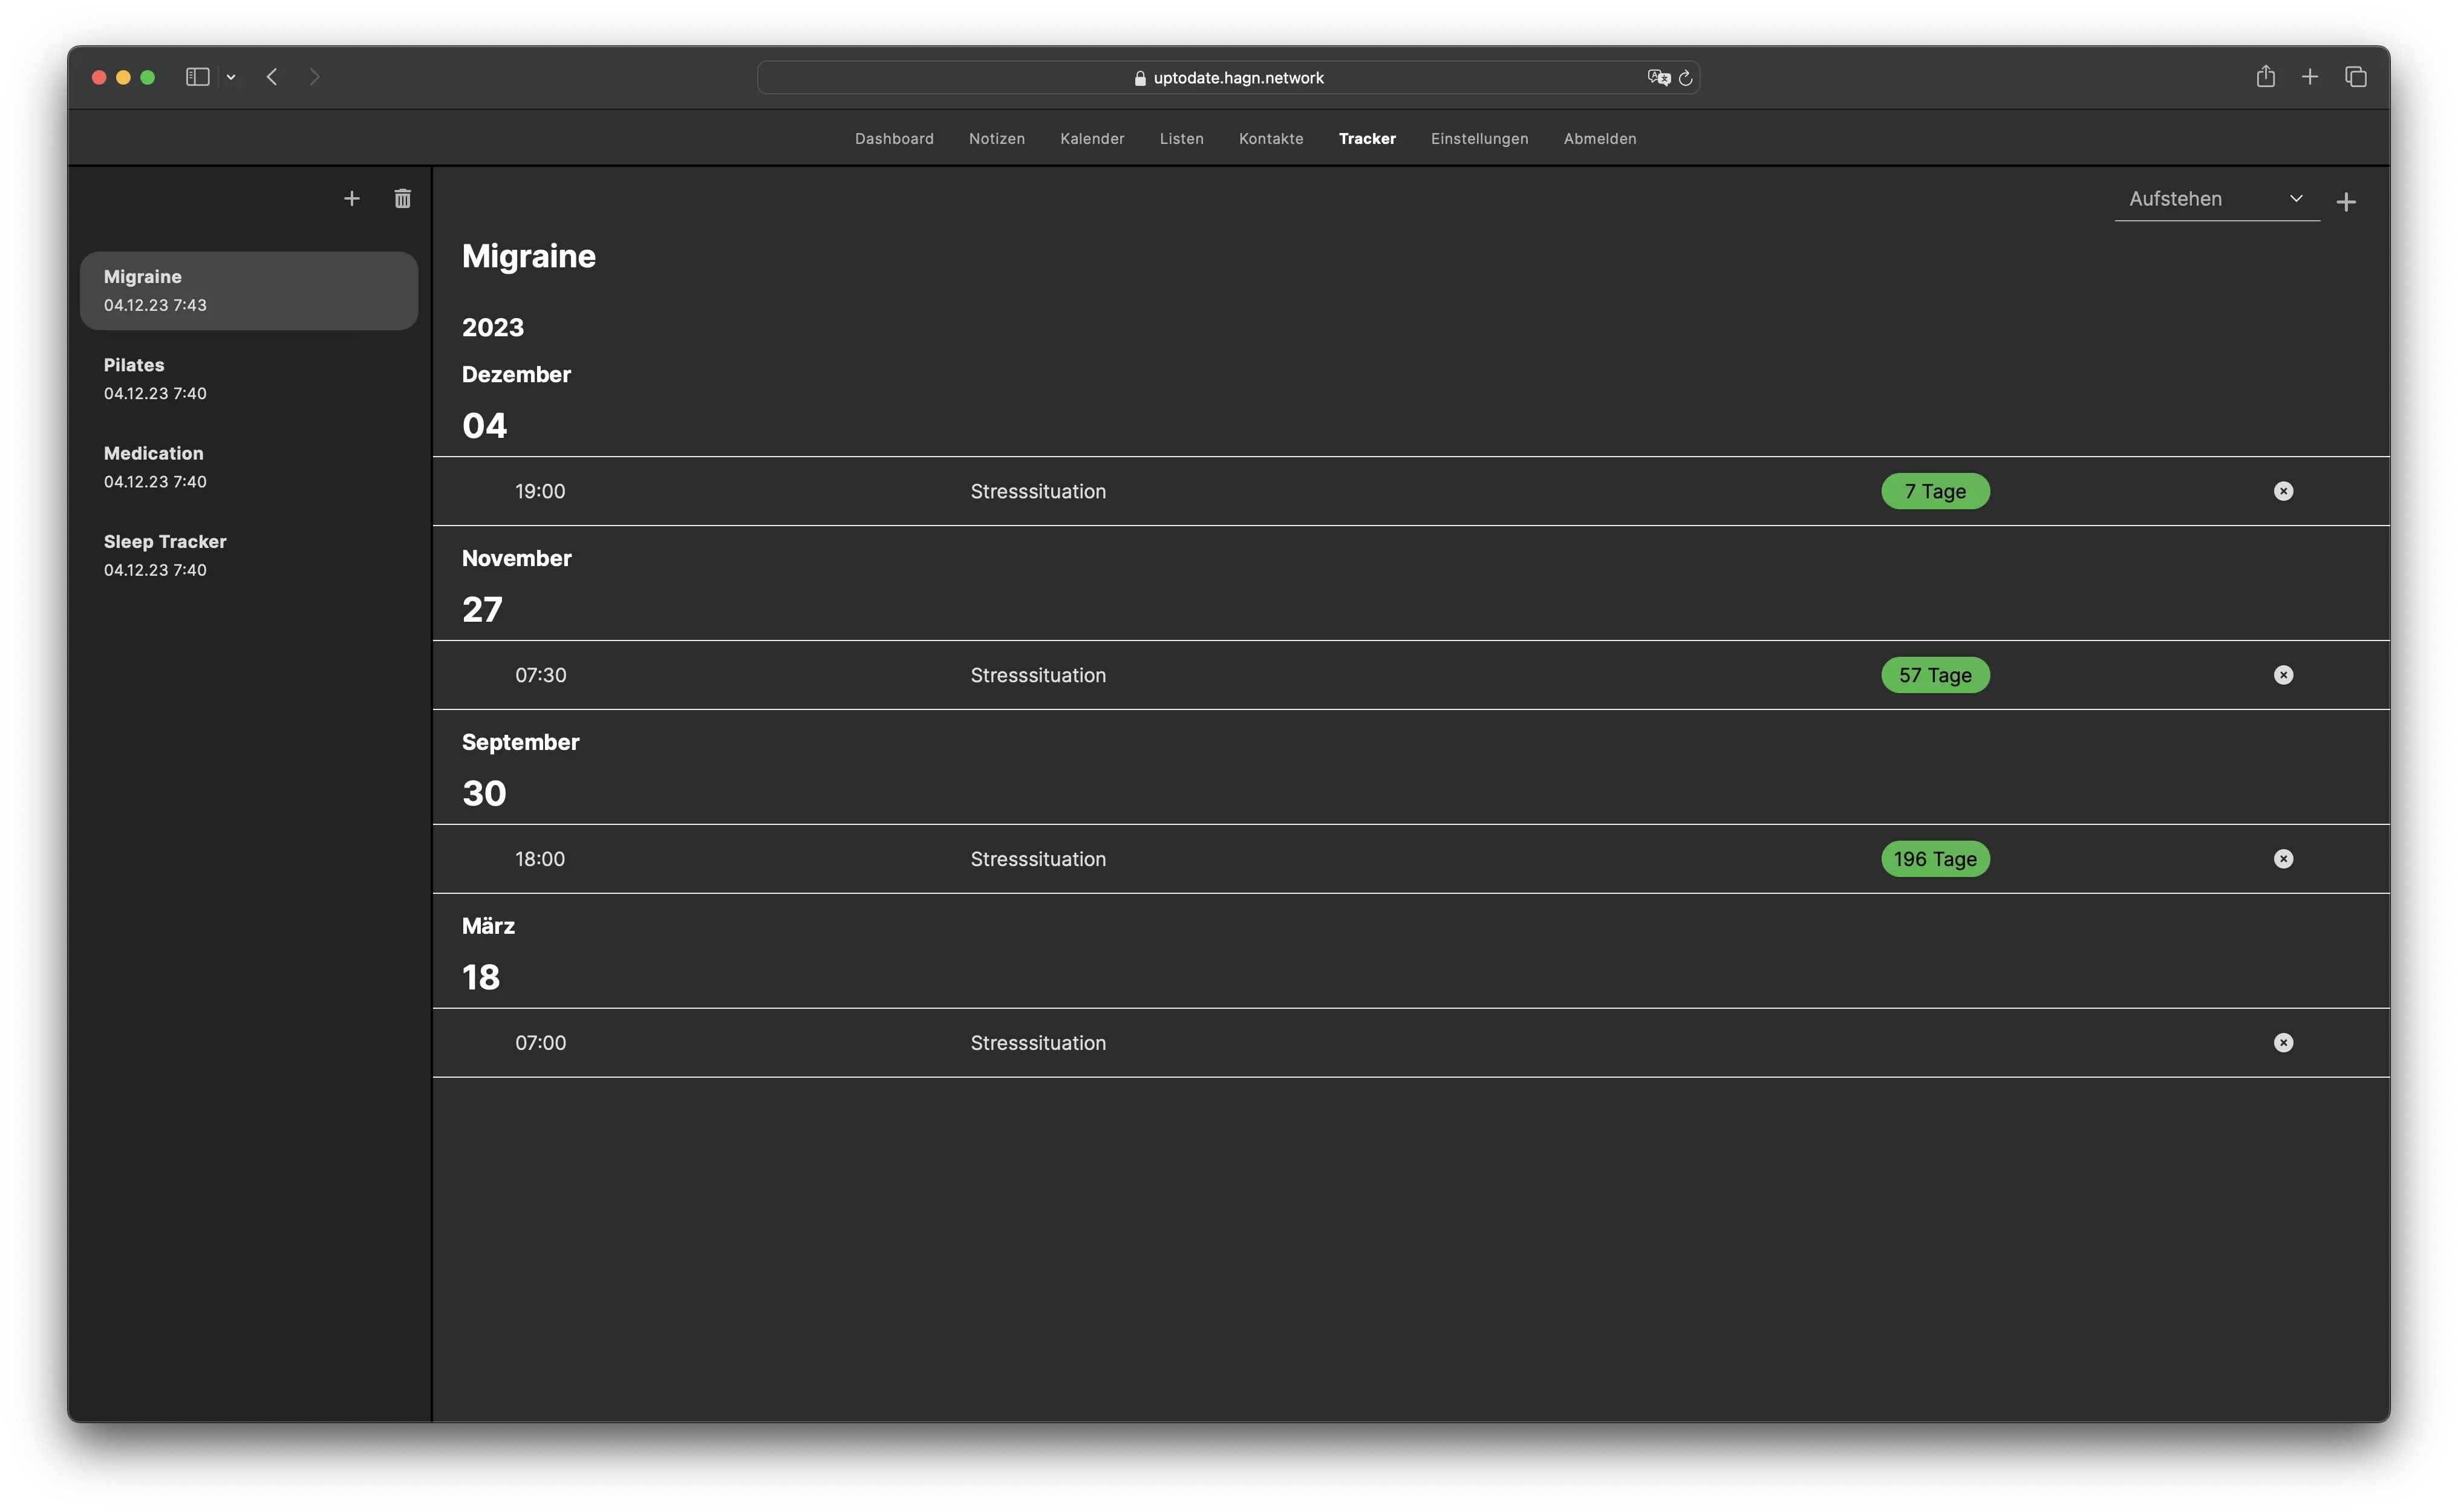The width and height of the screenshot is (2458, 1512).
Task: Remove the 19:00 Dezember 04 entry
Action: [x=2283, y=491]
